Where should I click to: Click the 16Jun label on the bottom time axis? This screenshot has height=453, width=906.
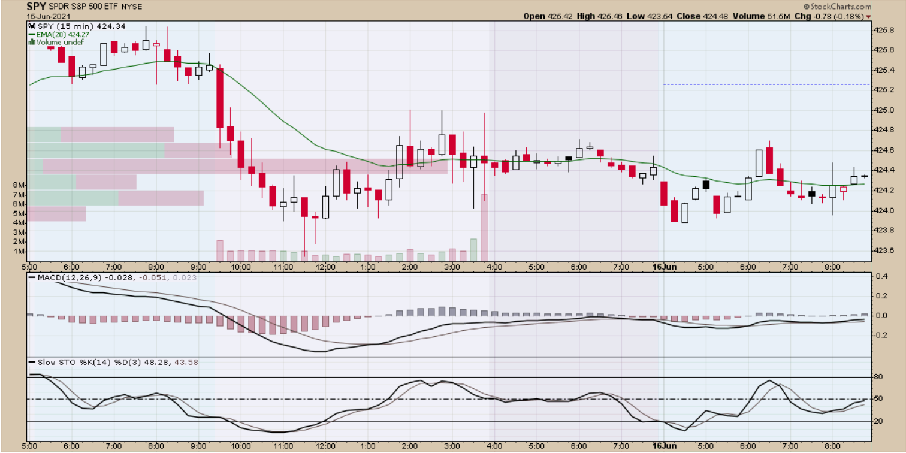coord(665,446)
